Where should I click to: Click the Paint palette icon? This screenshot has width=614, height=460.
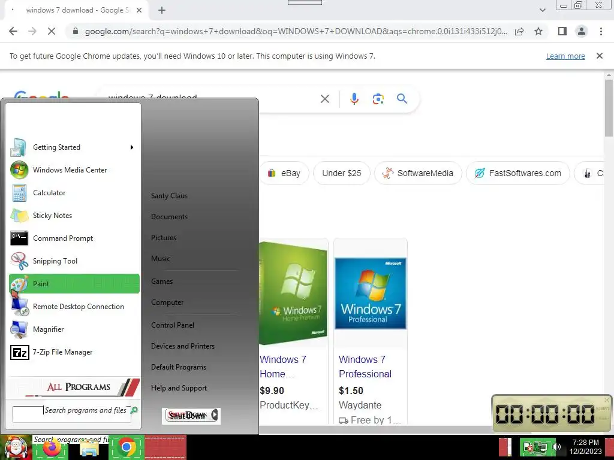pos(19,284)
